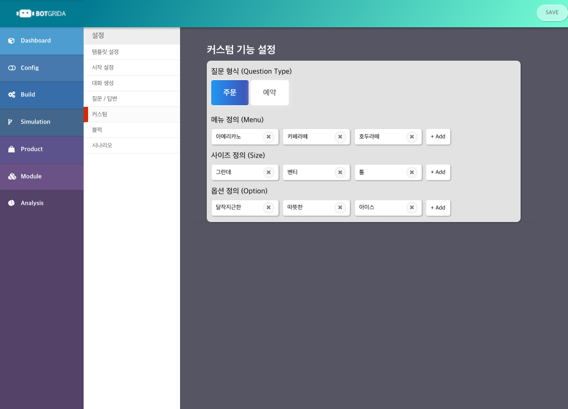The width and height of the screenshot is (568, 409).
Task: Select the 주문 question type
Action: [230, 92]
